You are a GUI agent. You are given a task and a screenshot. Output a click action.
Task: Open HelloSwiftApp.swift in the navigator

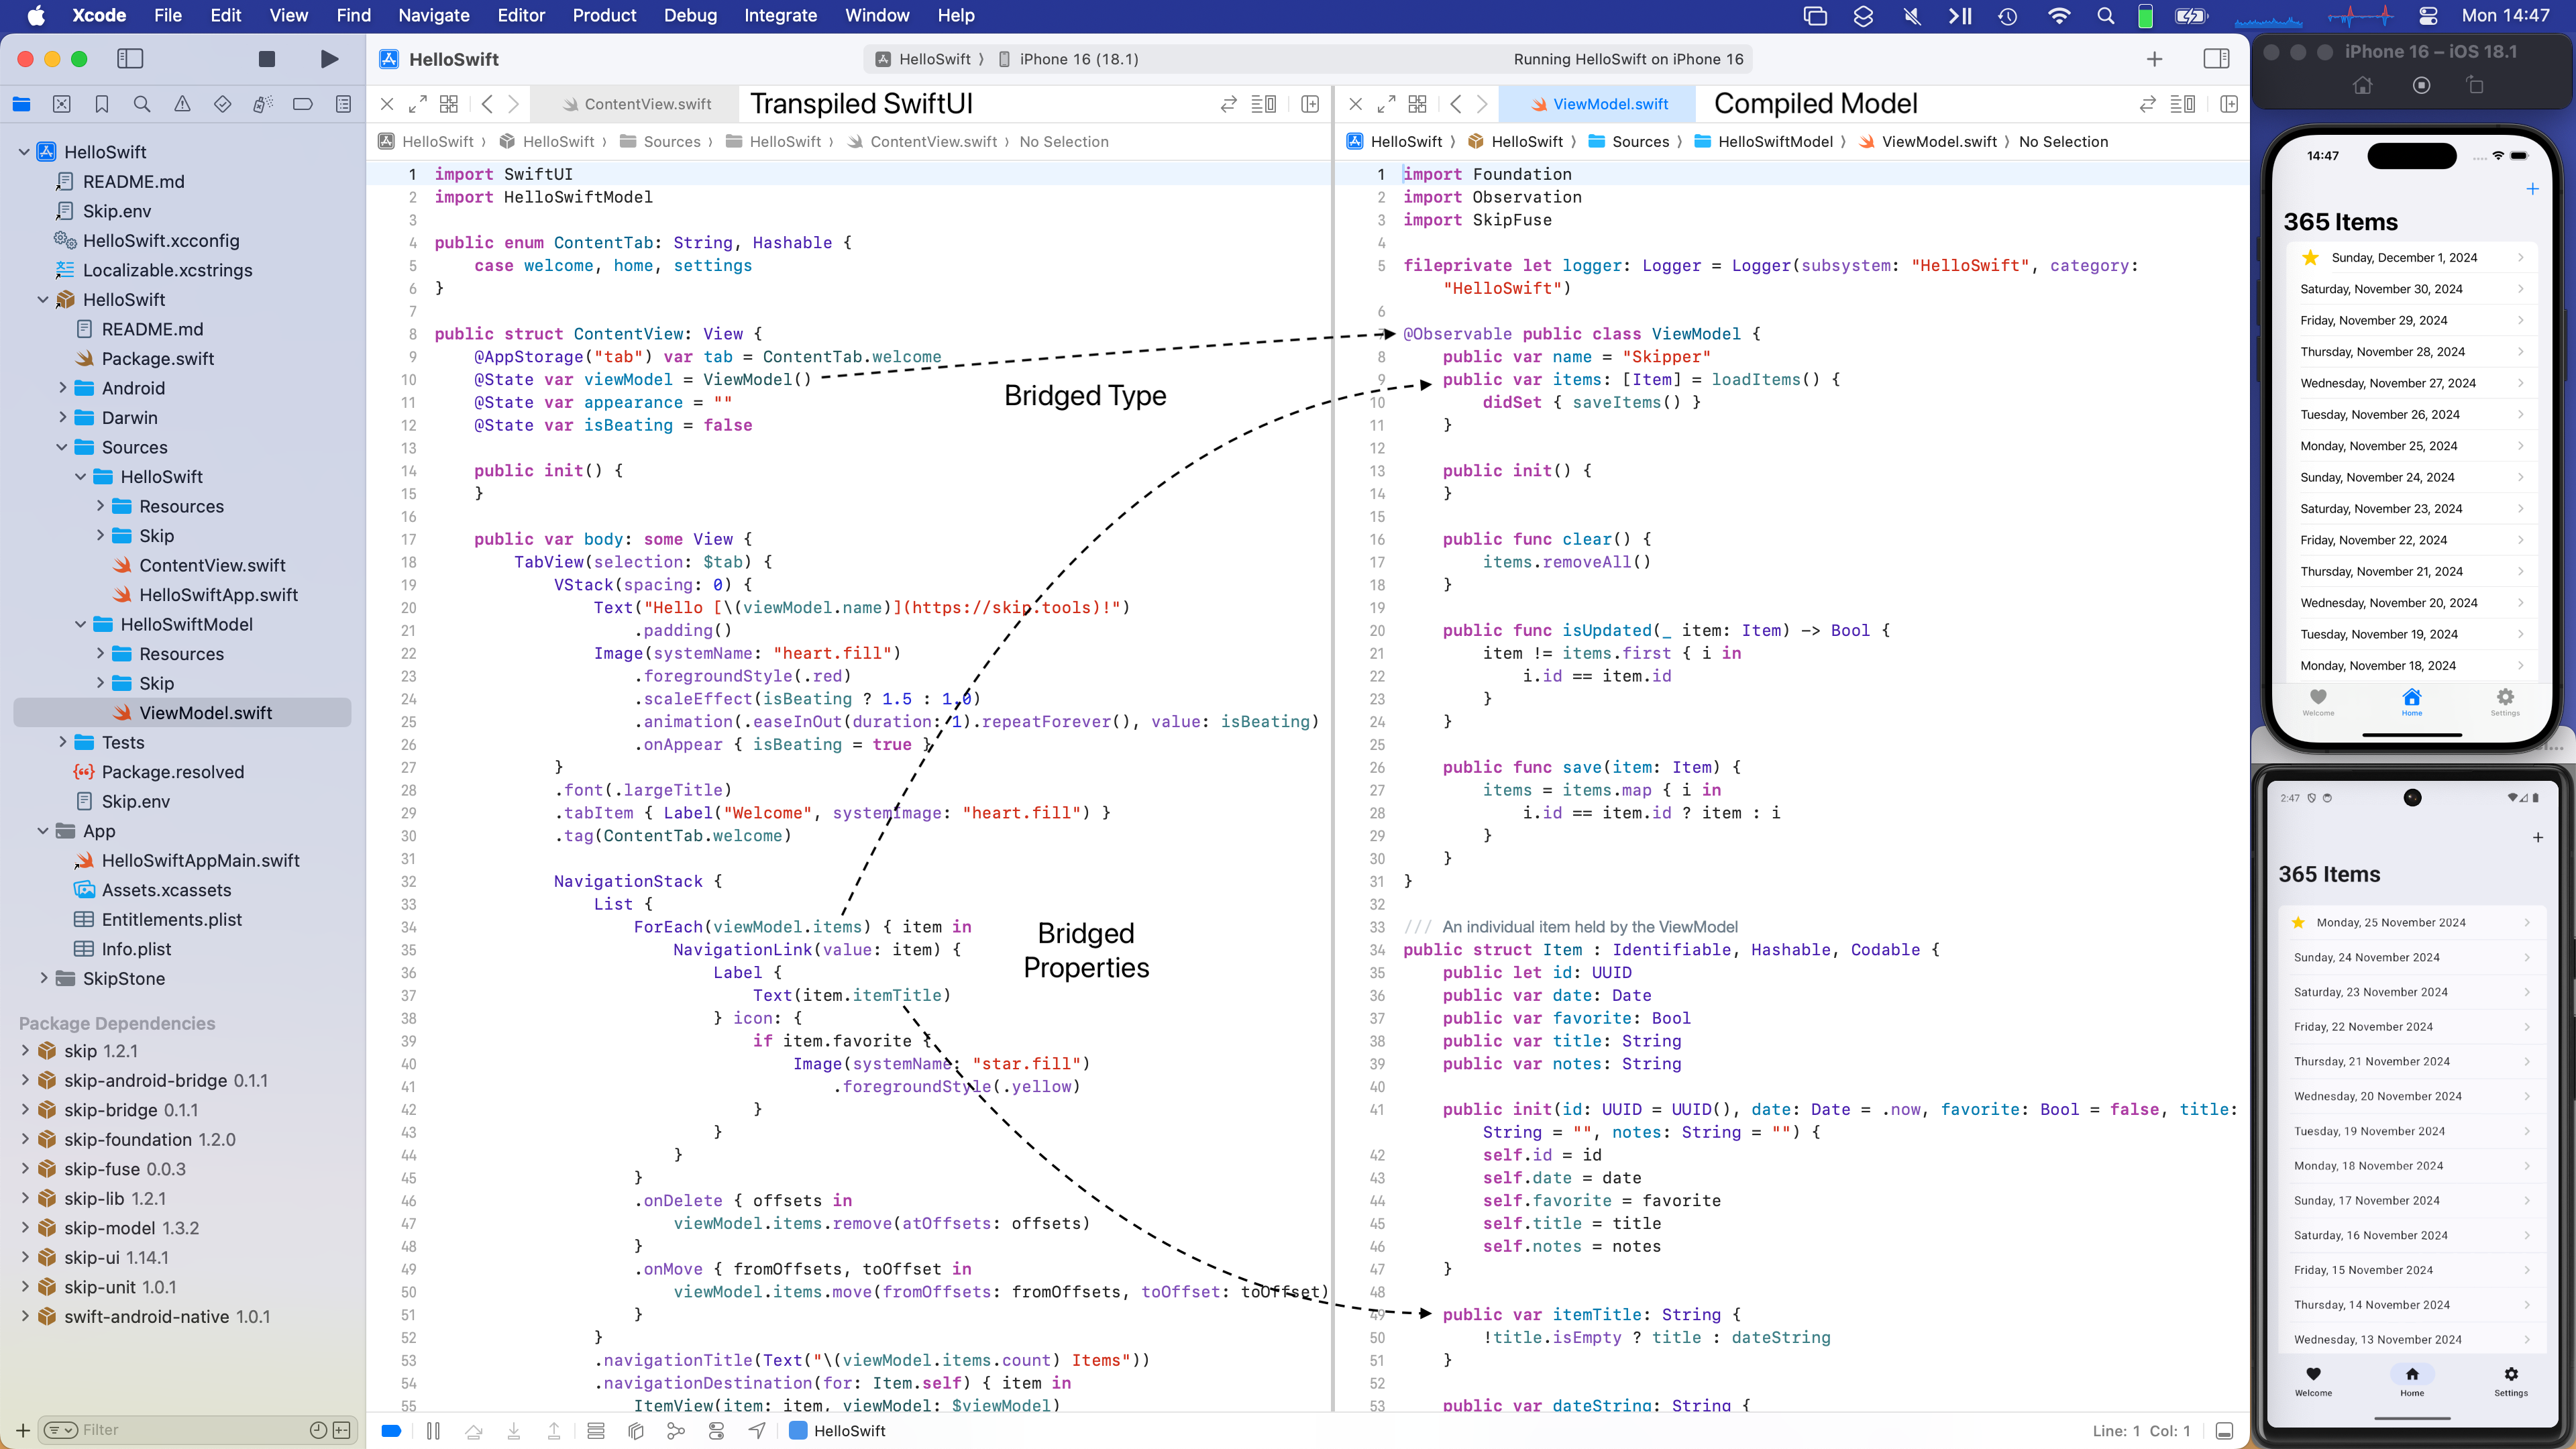(218, 595)
